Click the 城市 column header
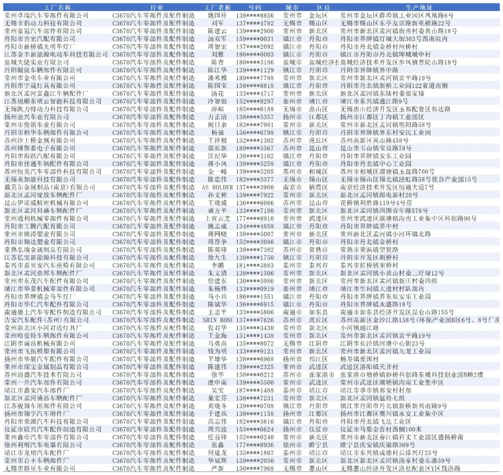The image size is (503, 475). pyautogui.click(x=292, y=7)
